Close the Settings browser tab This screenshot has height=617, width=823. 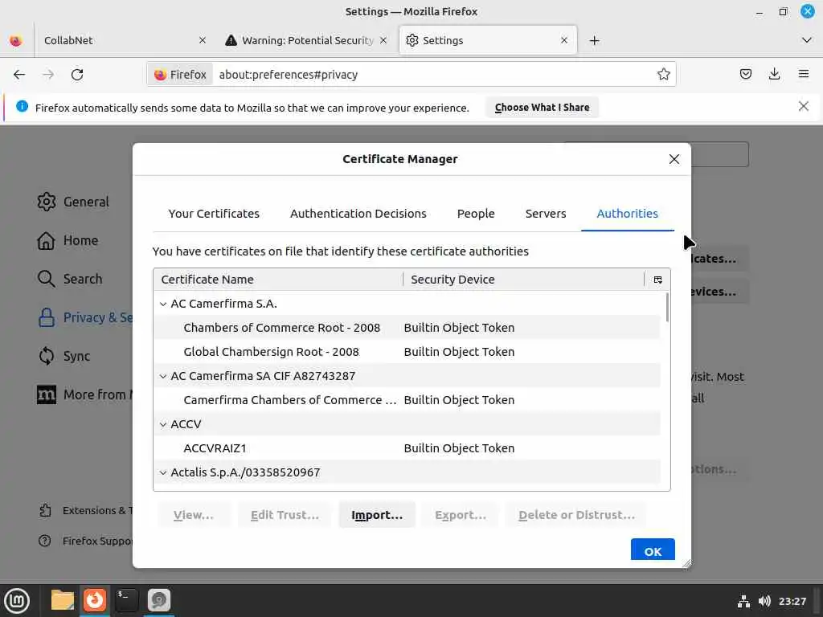point(563,40)
